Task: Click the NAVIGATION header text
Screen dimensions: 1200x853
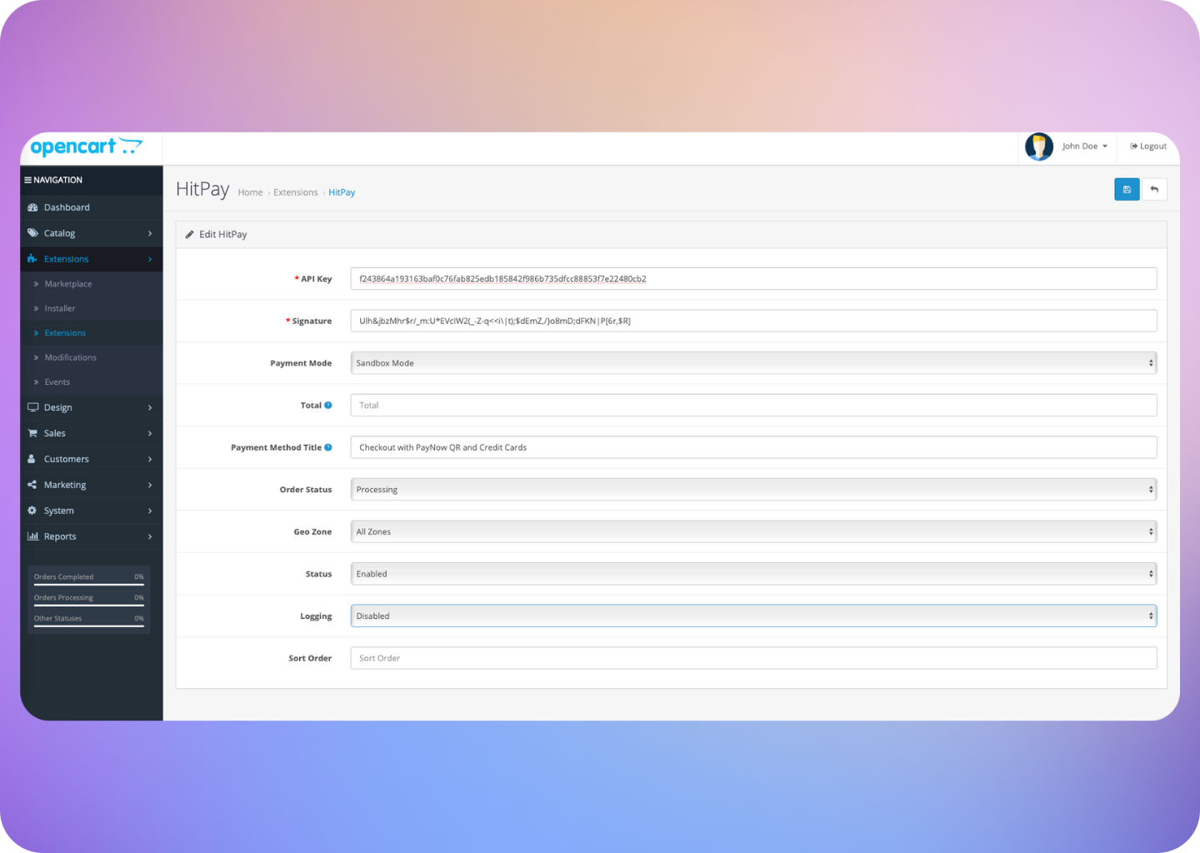Action: [57, 180]
